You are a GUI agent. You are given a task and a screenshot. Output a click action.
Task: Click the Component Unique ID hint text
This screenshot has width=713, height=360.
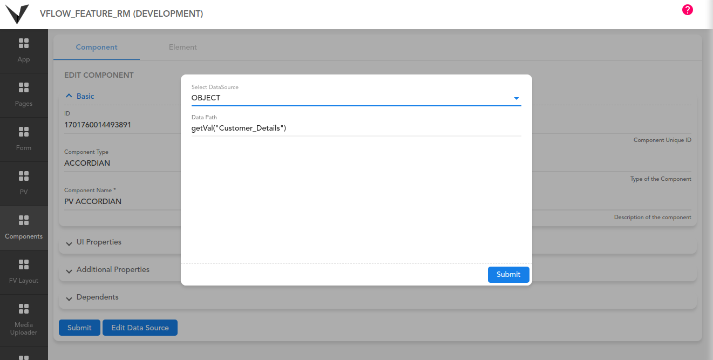pos(662,140)
